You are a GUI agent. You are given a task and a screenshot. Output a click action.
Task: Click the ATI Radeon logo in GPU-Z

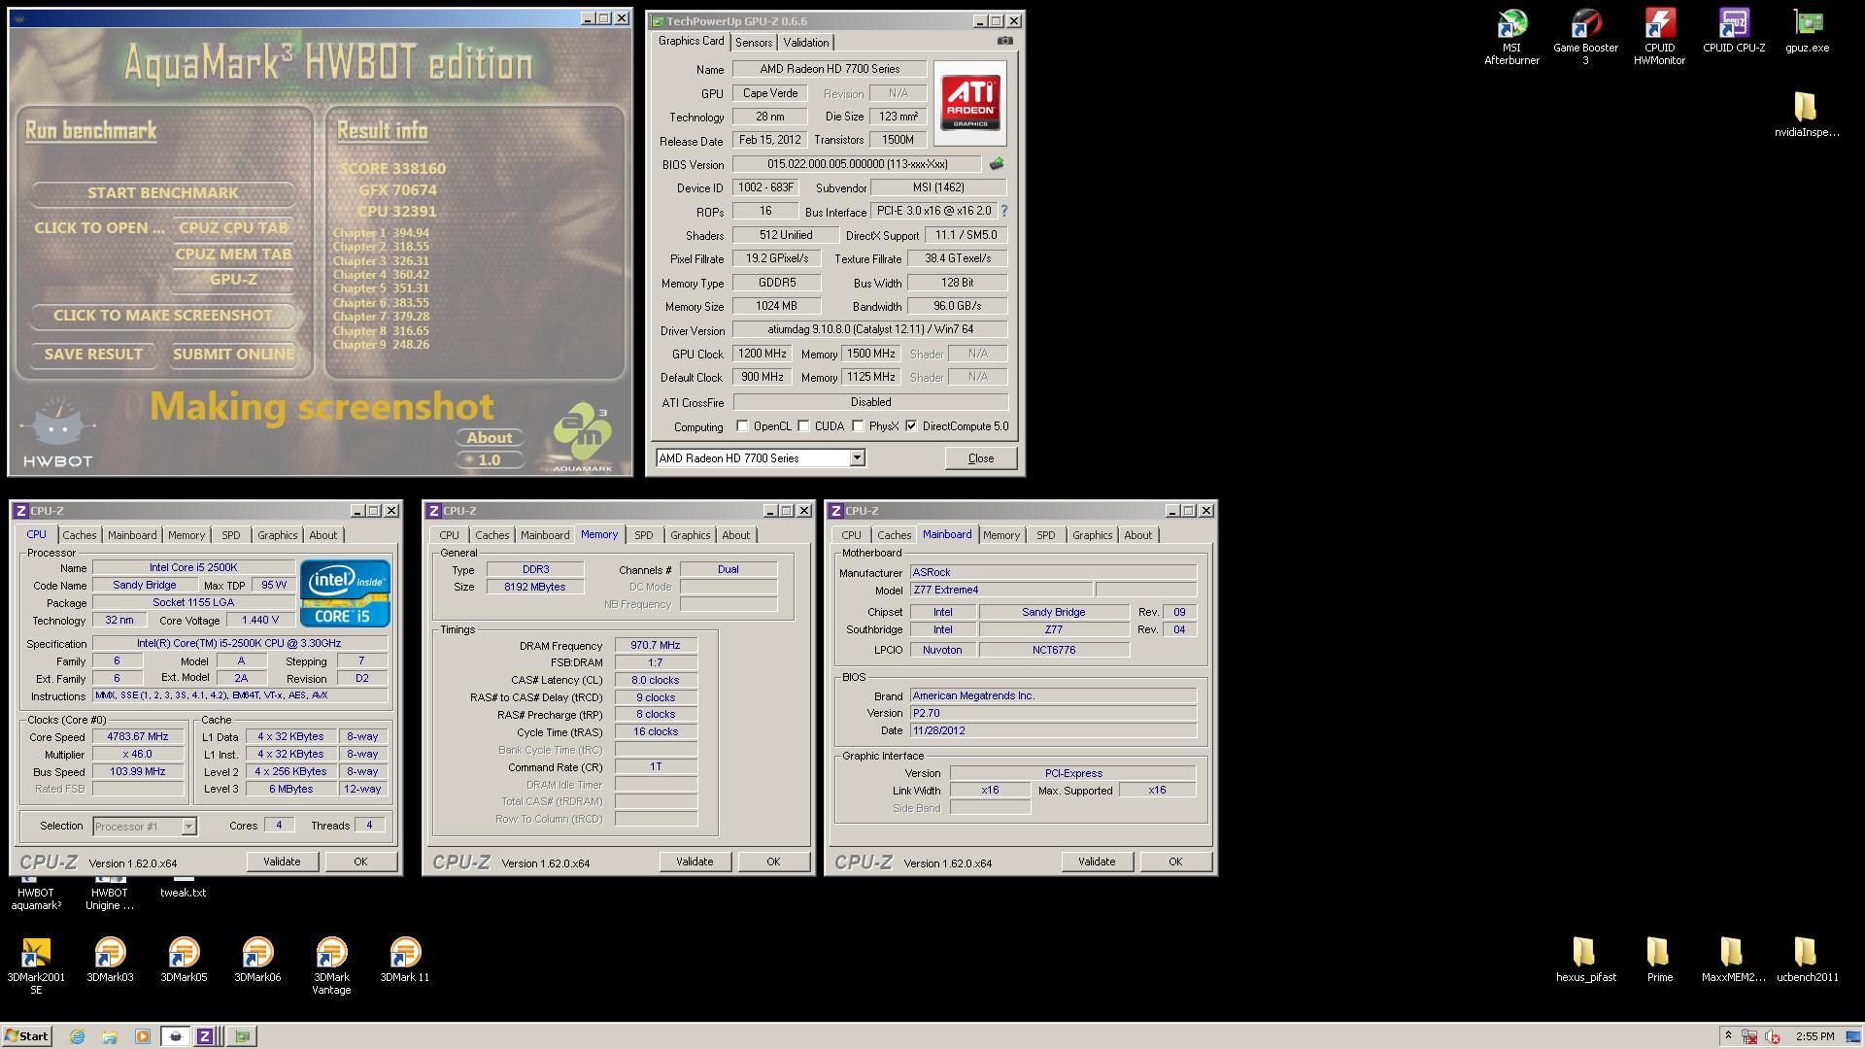click(970, 104)
